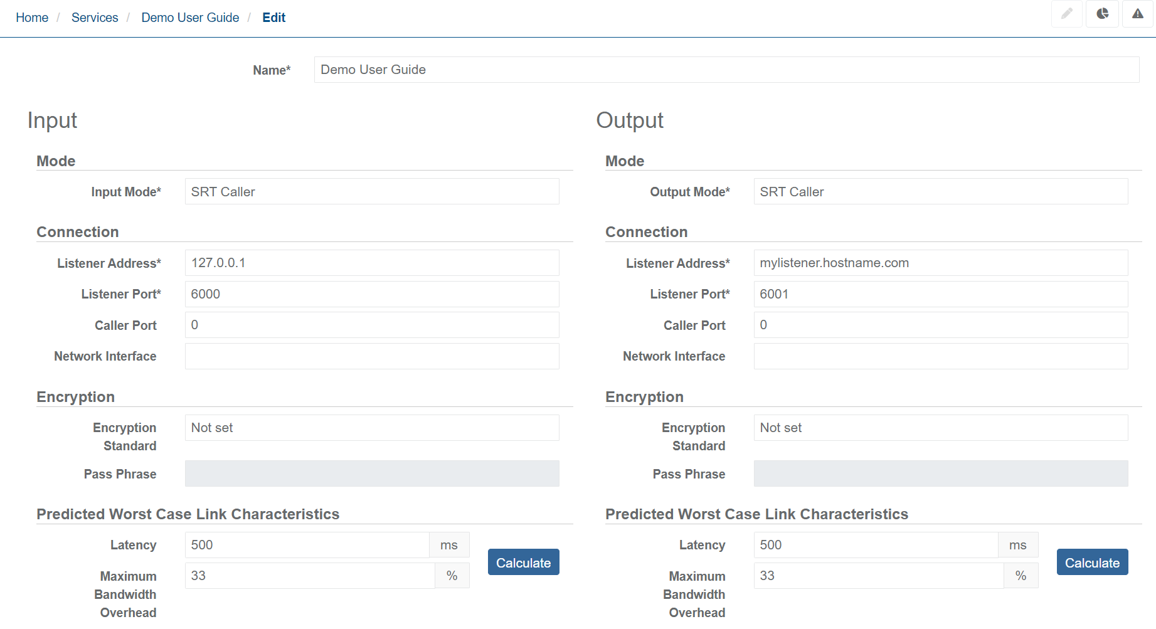
Task: Expand the Output Encryption Standard dropdown
Action: coord(940,428)
